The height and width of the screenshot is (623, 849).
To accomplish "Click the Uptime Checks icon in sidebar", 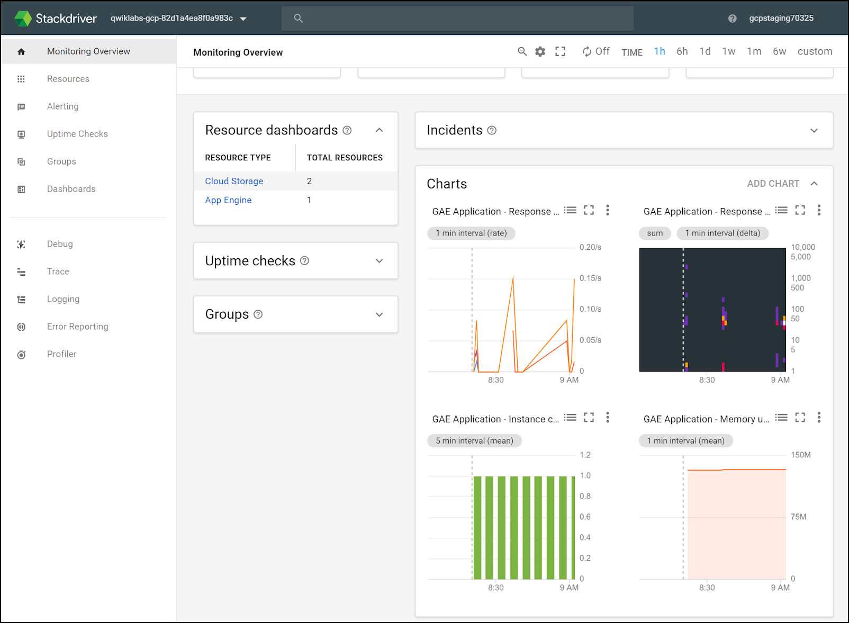I will (x=21, y=134).
